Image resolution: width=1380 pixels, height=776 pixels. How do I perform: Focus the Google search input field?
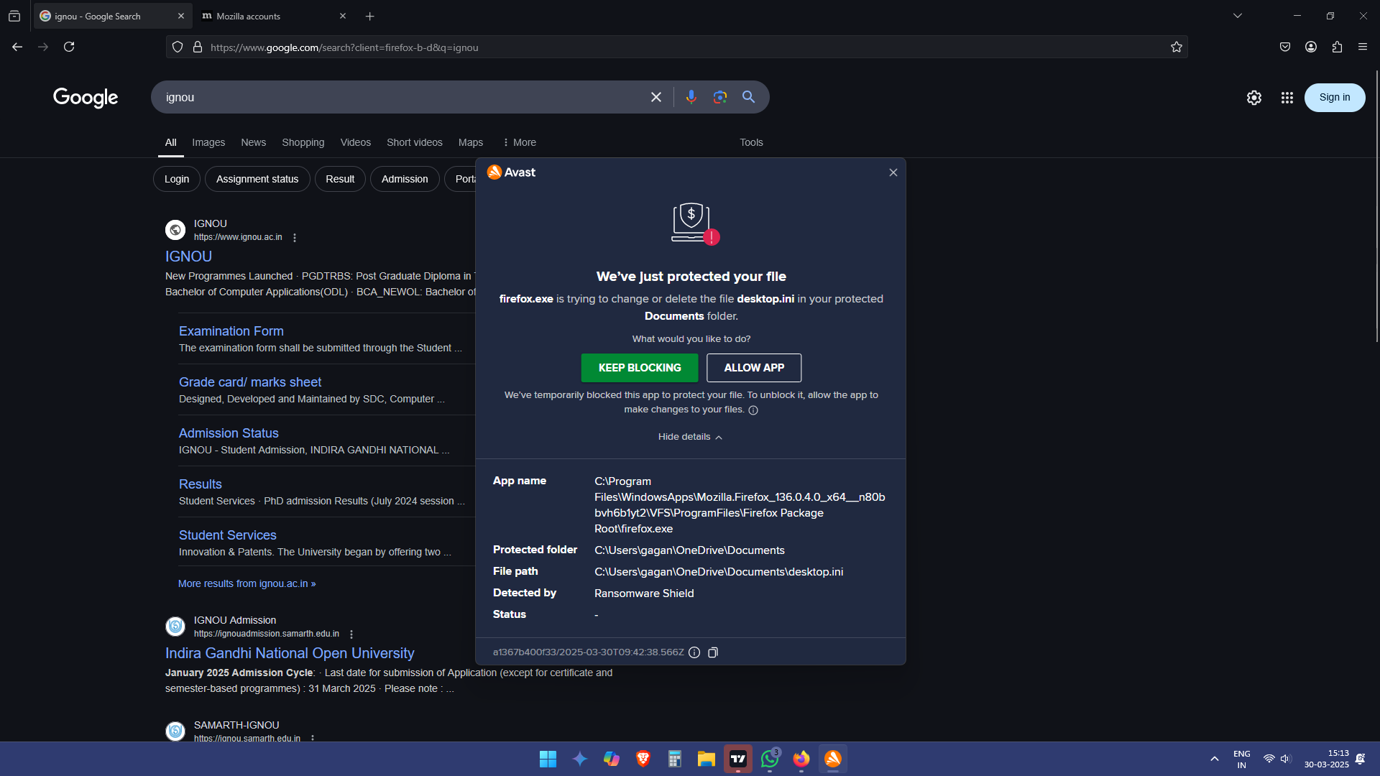pyautogui.click(x=402, y=97)
